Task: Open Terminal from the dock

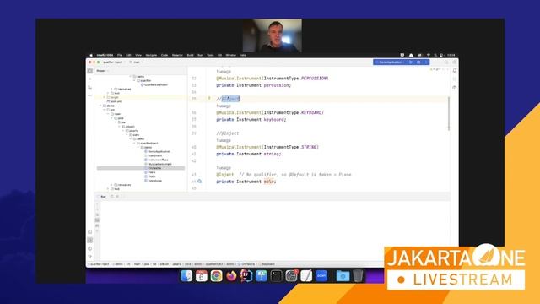Action: pos(276,276)
